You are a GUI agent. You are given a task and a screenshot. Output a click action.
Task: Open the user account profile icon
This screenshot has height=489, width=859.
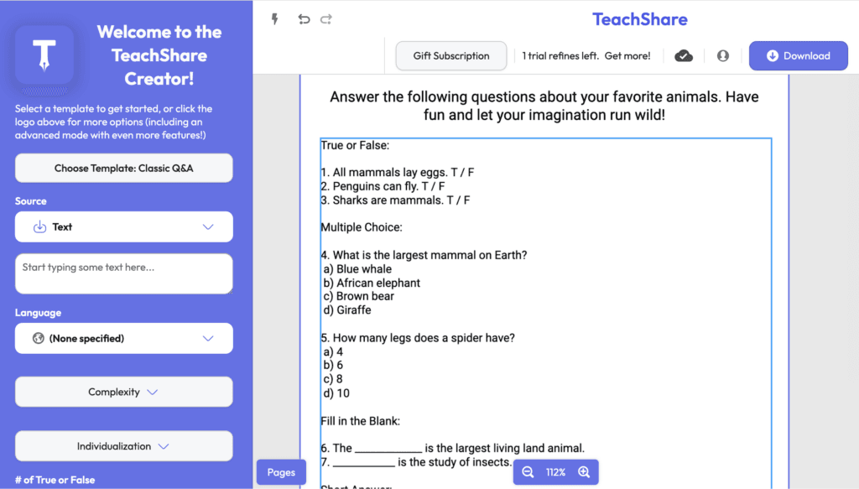[x=722, y=56]
